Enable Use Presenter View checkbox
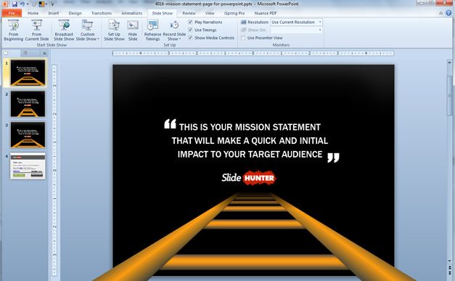Screen dimensions: 455x281 [243, 38]
